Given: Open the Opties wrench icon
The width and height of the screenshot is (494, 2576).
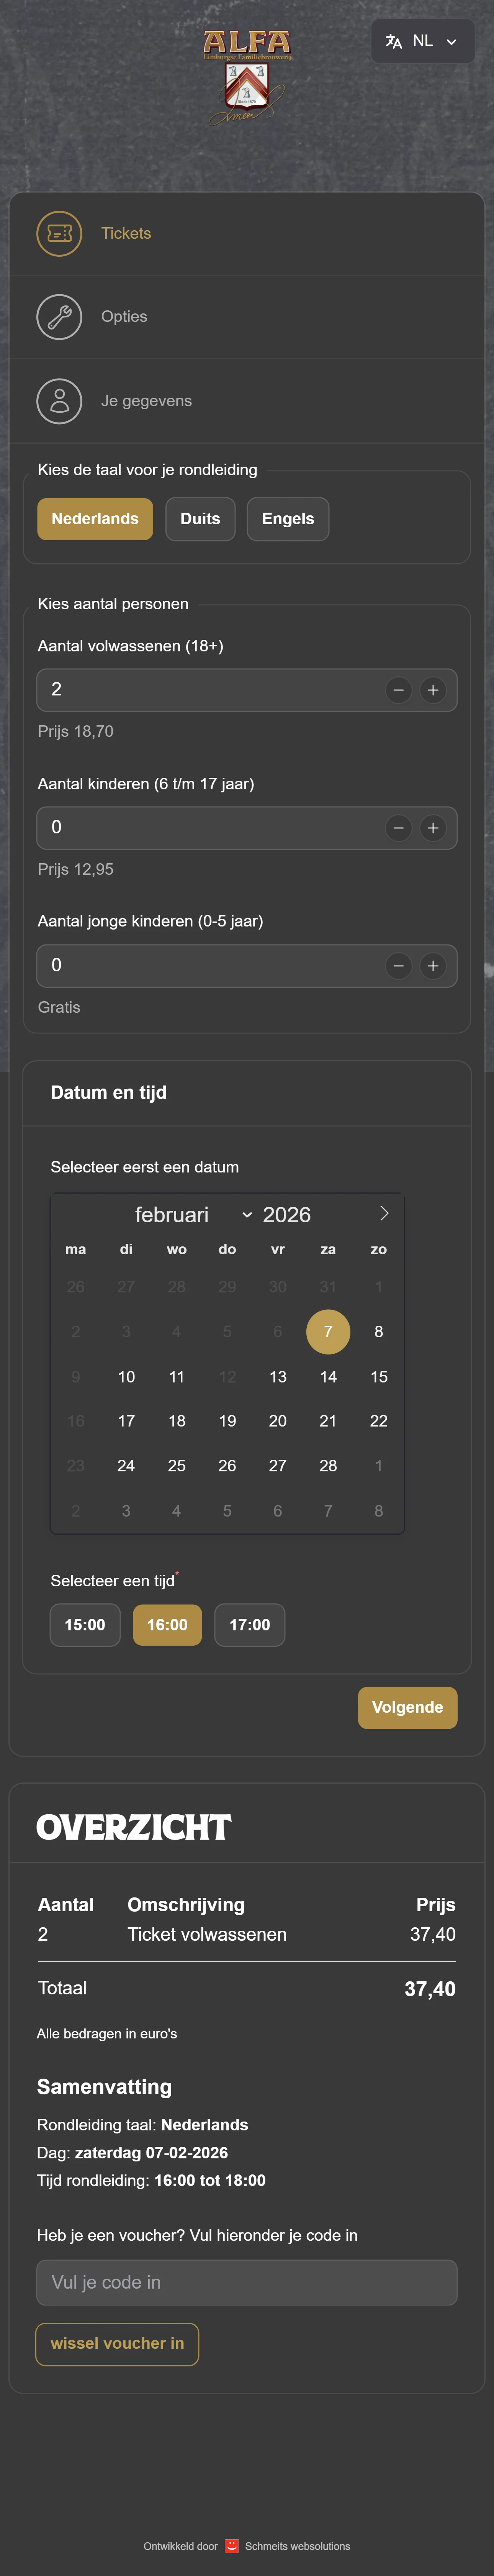Looking at the screenshot, I should (x=59, y=316).
